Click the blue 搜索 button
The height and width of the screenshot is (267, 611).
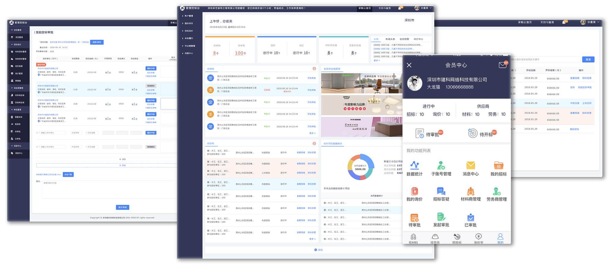(588, 59)
